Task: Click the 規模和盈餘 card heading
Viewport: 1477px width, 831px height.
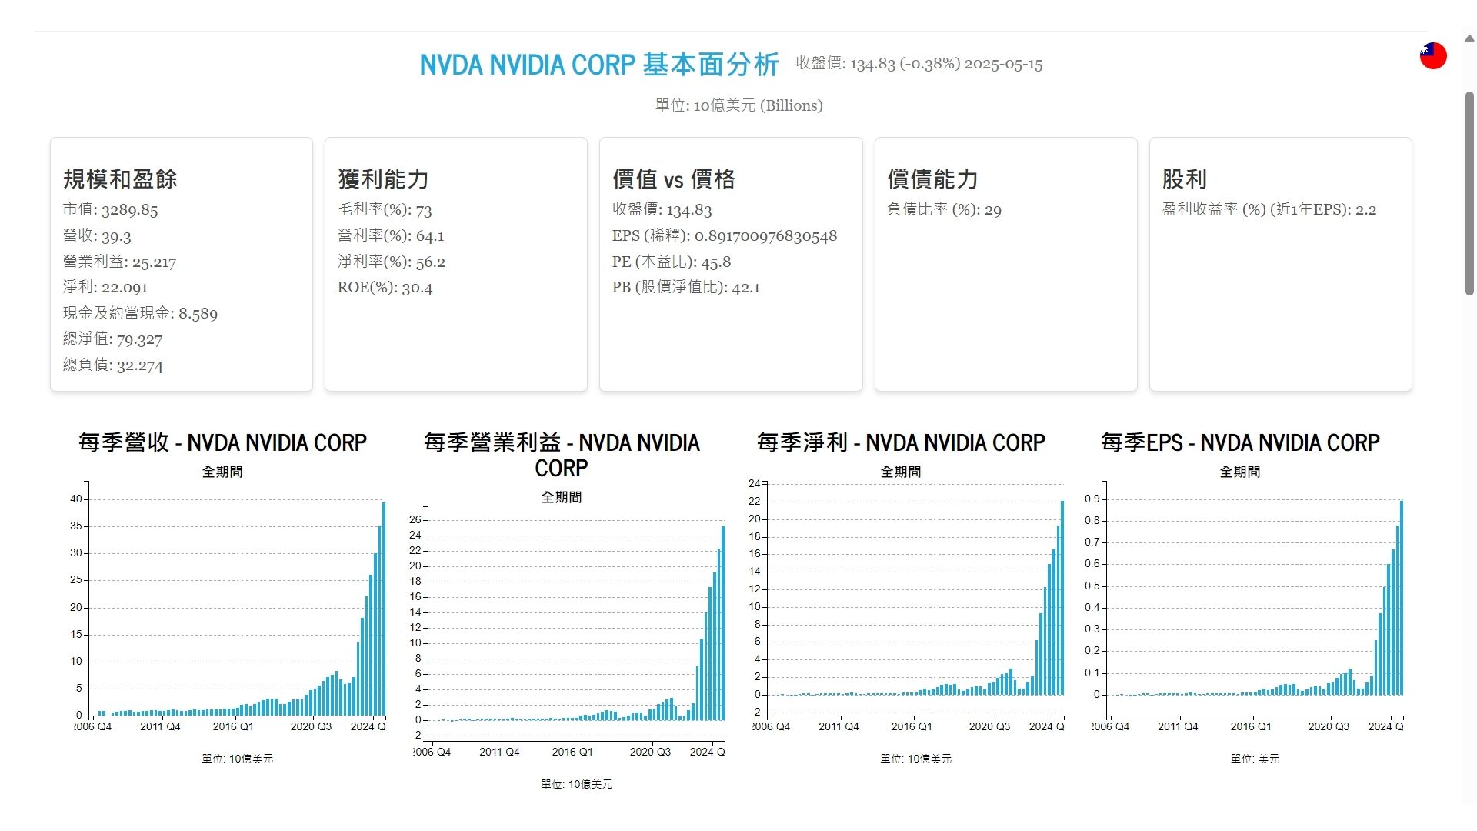Action: pos(120,179)
